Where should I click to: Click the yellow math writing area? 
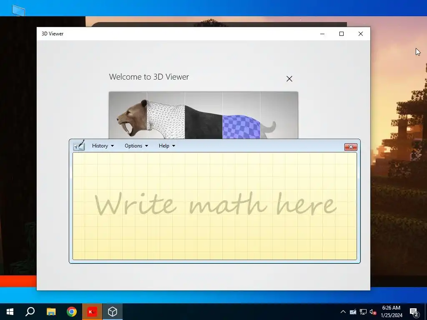point(215,206)
